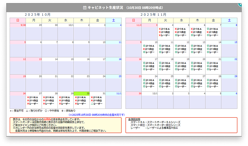Click the red X スマート自立 on November 10

click(148, 49)
